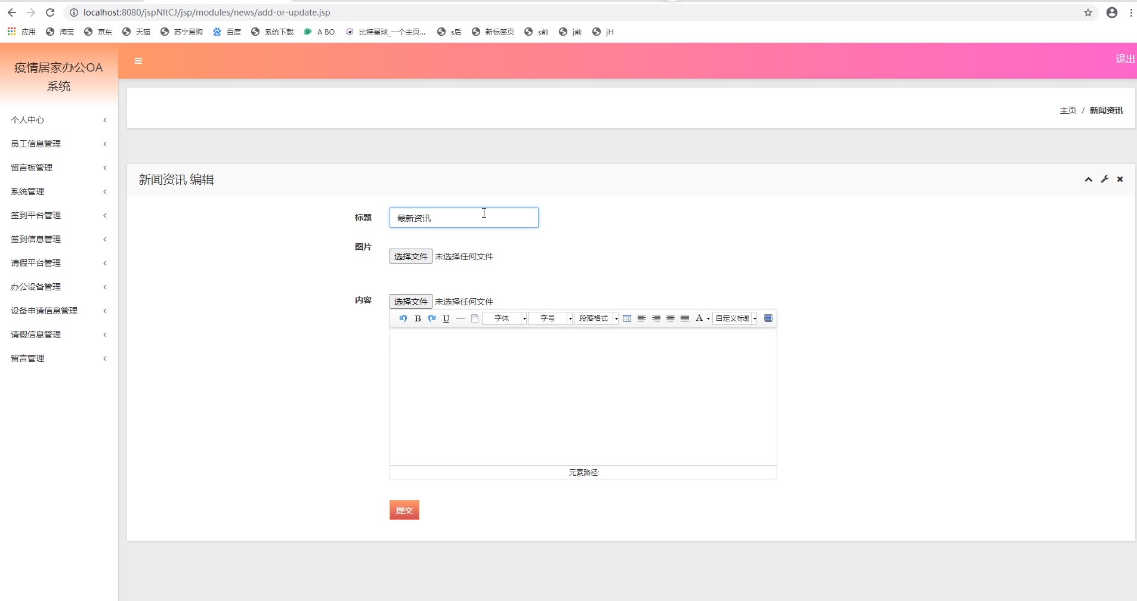Screen dimensions: 1137x601
Task: Click the wrench settings icon on the panel
Action: (1105, 179)
